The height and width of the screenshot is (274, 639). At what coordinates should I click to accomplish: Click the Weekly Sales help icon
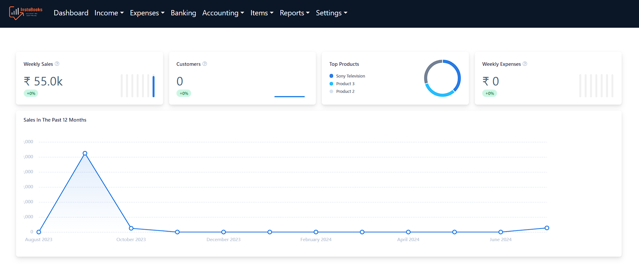coord(57,64)
